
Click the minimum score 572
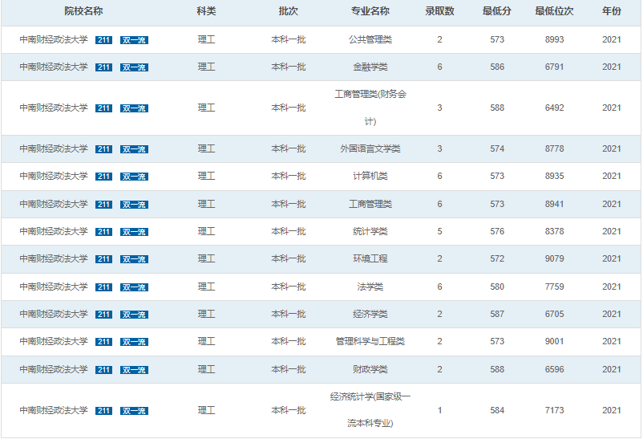pyautogui.click(x=497, y=258)
